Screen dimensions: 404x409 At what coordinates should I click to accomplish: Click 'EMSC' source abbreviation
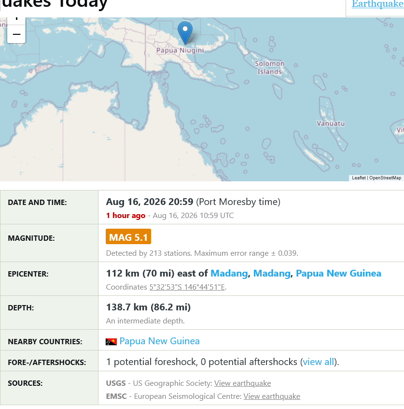[116, 396]
